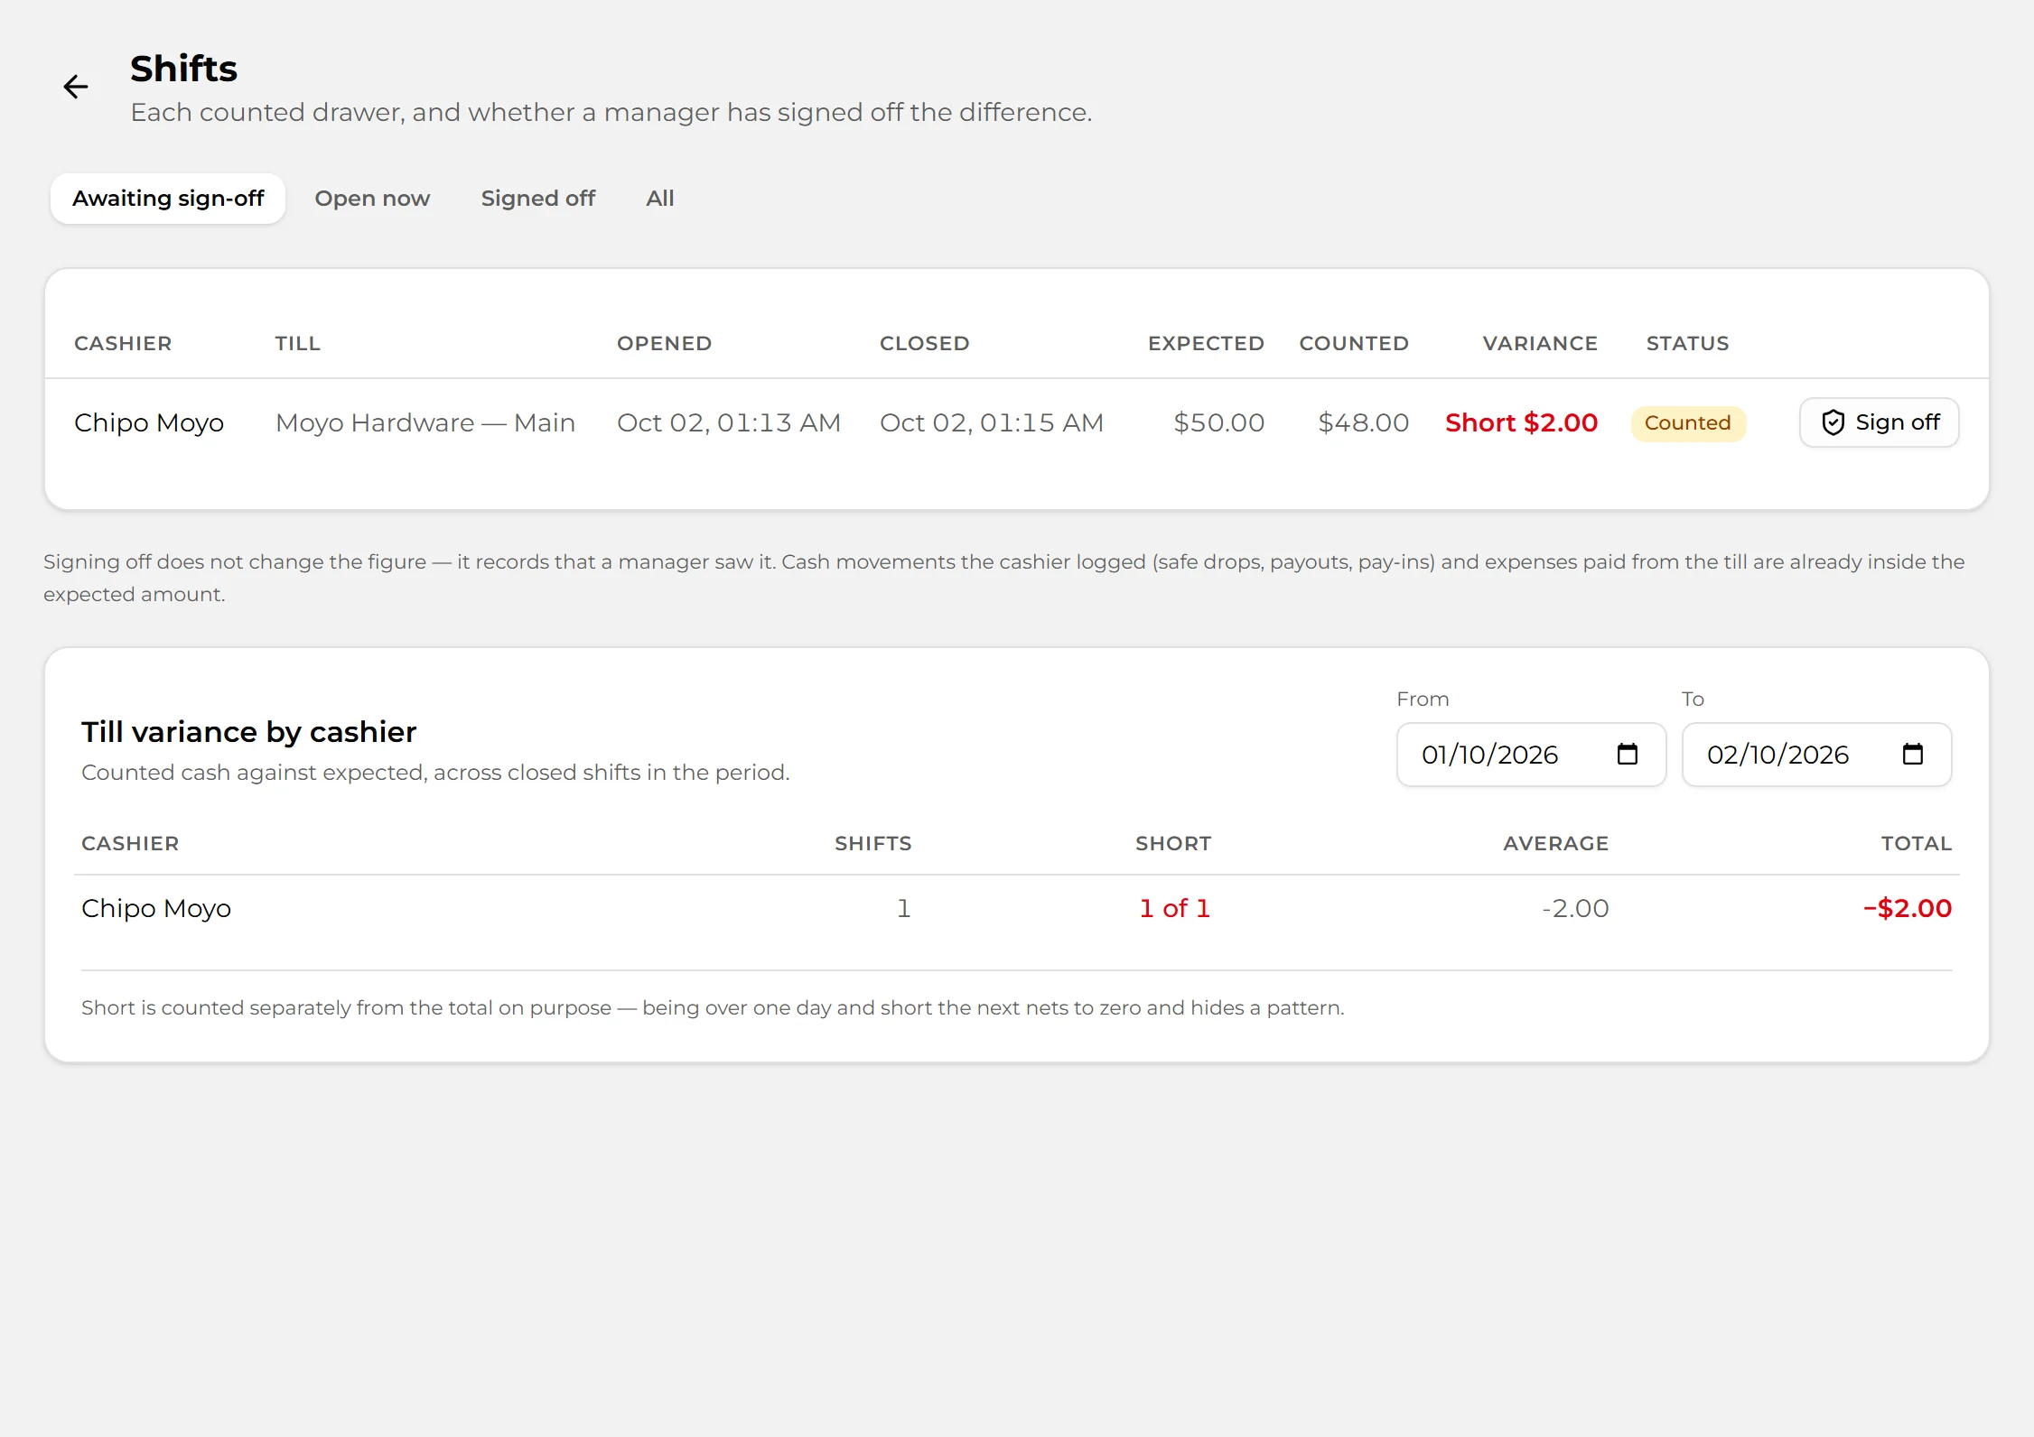Show the Signed off tab

(x=537, y=199)
